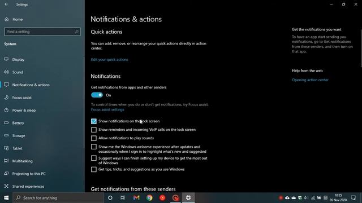The width and height of the screenshot is (362, 203).
Task: Open the Action Center notification icon
Action: tap(353, 198)
